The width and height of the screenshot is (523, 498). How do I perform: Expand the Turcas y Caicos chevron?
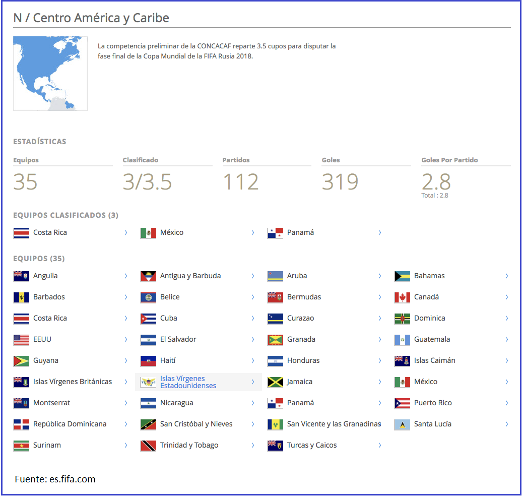[379, 445]
